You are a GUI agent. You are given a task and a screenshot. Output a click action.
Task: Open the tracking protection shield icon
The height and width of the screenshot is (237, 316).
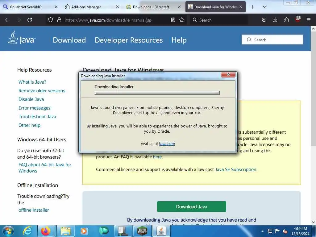[51, 20]
